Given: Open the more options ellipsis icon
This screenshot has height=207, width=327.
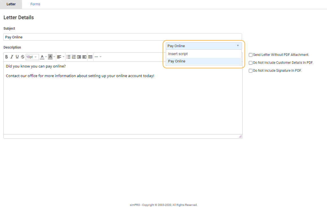Looking at the screenshot, I should [x=96, y=57].
